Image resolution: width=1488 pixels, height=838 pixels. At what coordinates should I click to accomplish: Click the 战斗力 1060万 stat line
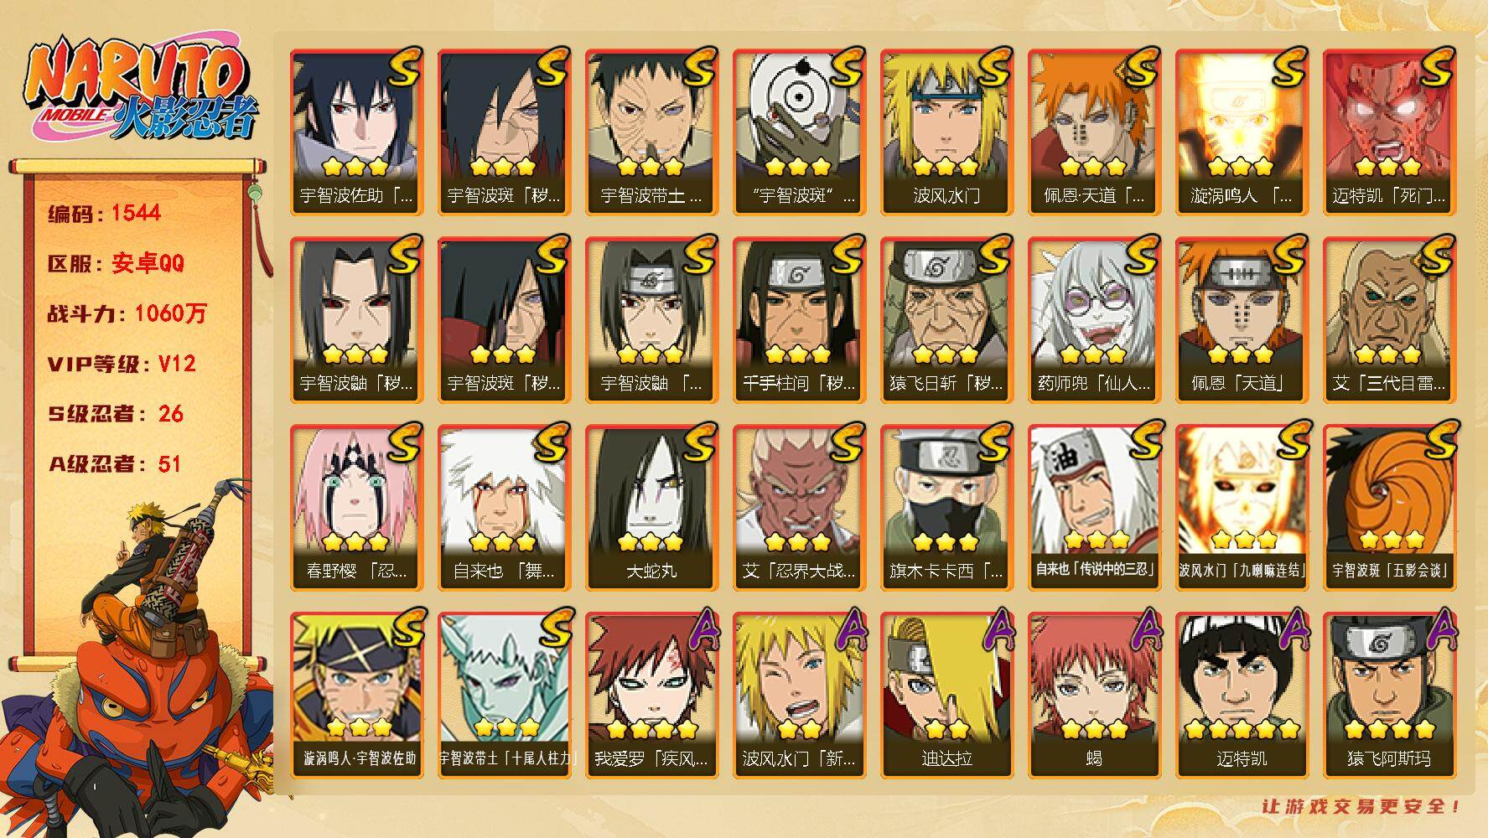pos(127,313)
